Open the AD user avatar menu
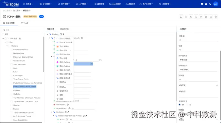 pos(216,4)
